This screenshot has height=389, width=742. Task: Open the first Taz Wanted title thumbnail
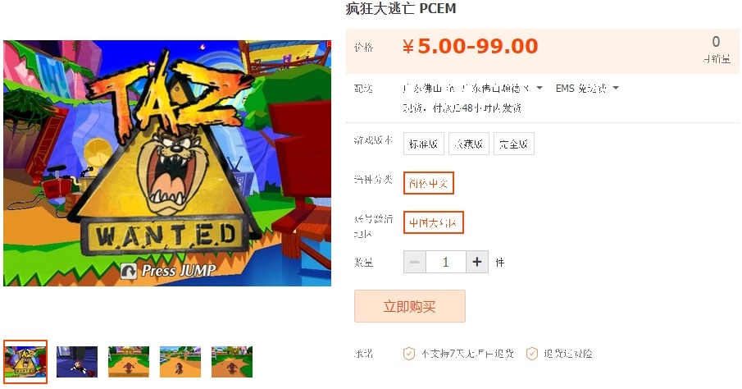point(25,362)
